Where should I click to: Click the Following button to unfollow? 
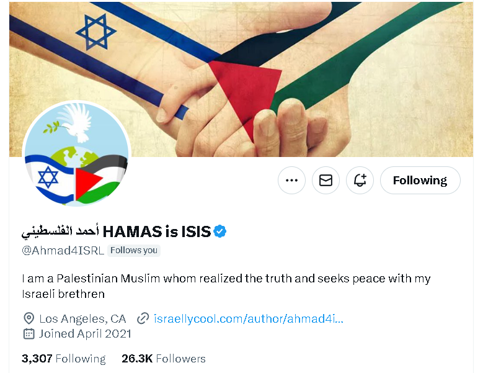point(420,181)
